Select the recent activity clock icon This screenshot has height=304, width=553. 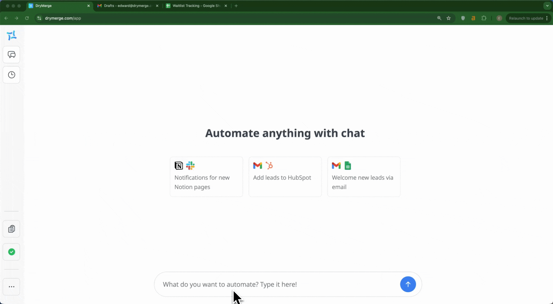(x=12, y=75)
